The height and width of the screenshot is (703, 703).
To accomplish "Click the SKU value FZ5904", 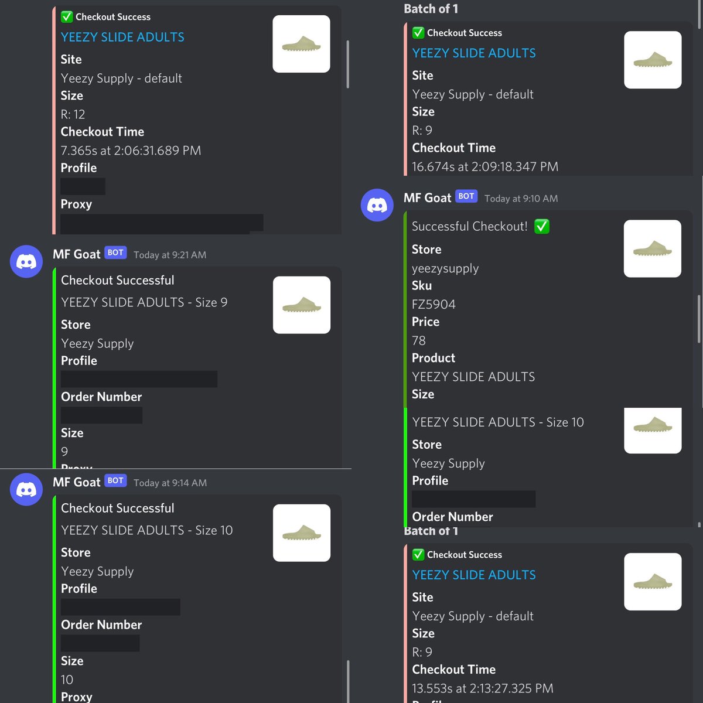I will point(434,304).
